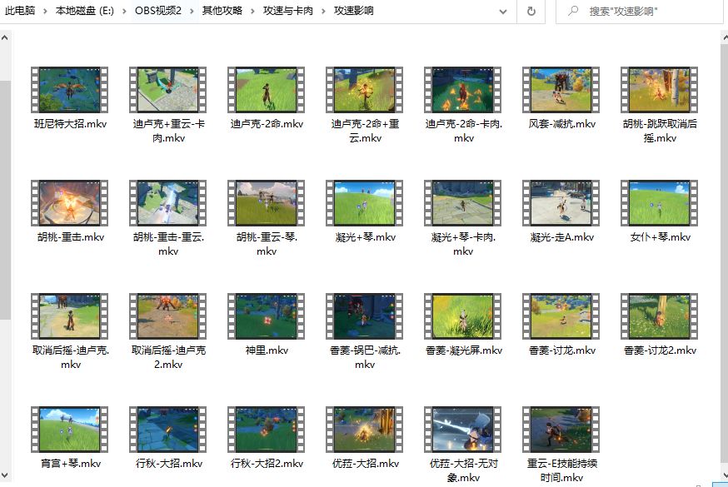Select 胡桃-重击-重云.mkv video thumbnail

pyautogui.click(x=168, y=203)
